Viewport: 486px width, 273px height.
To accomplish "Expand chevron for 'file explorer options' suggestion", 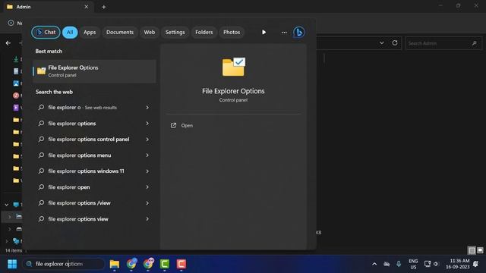I will coord(147,124).
